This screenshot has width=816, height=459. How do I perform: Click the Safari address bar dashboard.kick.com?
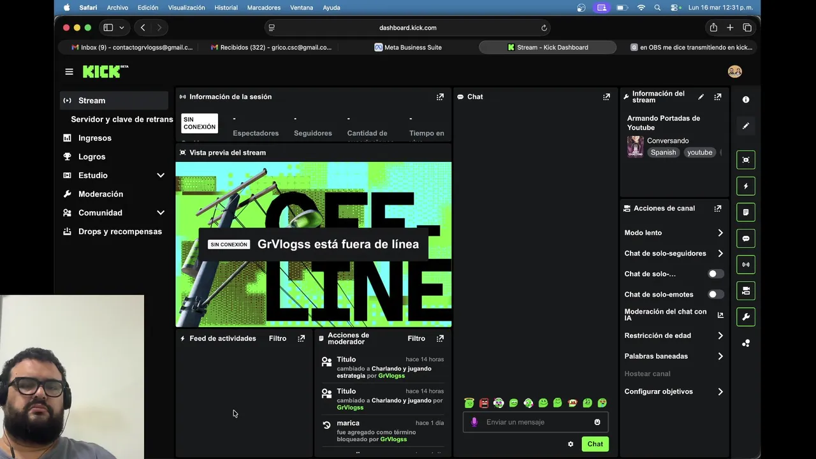pos(407,27)
